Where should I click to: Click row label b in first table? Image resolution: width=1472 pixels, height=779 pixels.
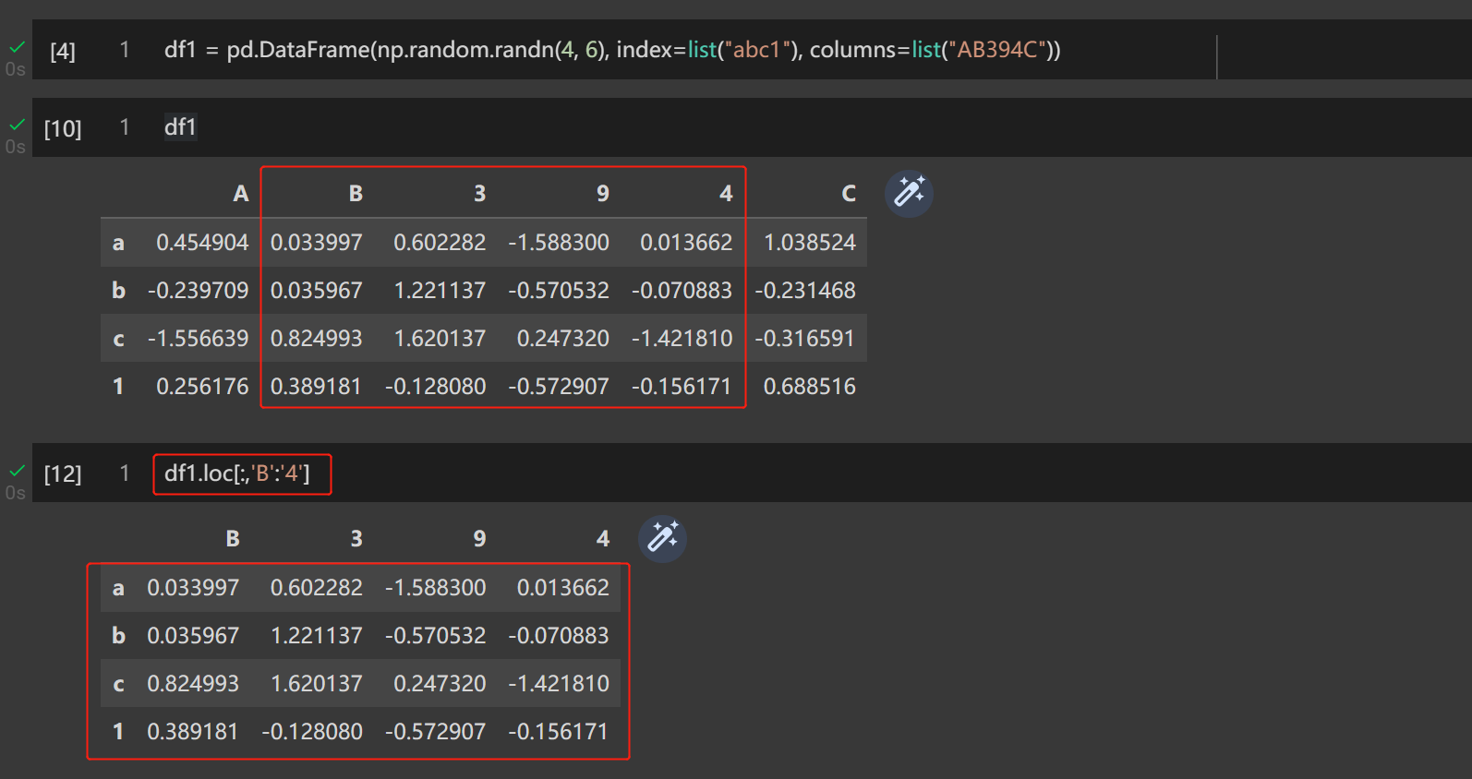click(x=118, y=291)
